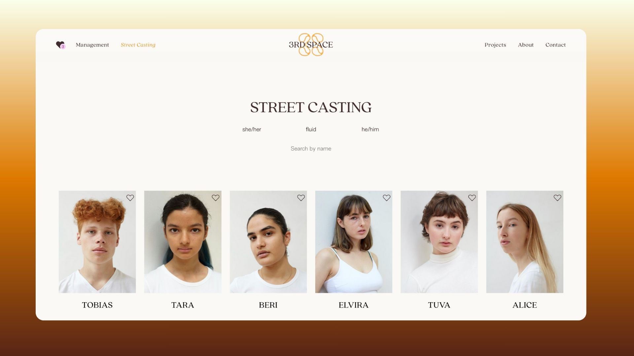
Task: Open the favorites heart icon with badge
Action: click(60, 45)
